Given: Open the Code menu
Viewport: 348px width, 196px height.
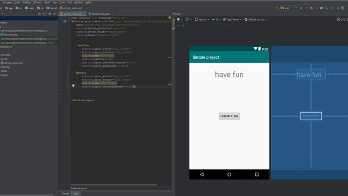Looking at the screenshot, I should (x=17, y=2).
